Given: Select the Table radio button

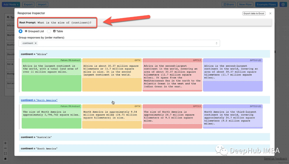Looking at the screenshot, I should point(49,31).
